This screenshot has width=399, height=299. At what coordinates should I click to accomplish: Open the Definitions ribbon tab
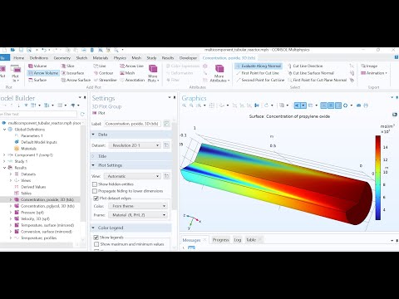click(x=39, y=58)
